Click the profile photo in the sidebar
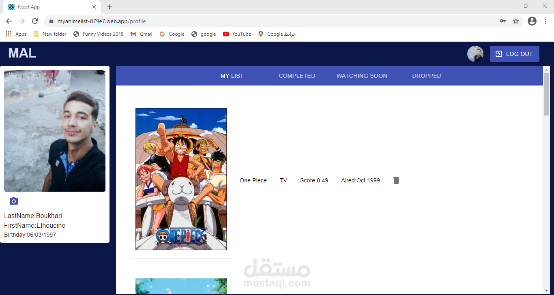The image size is (554, 295). 55,131
